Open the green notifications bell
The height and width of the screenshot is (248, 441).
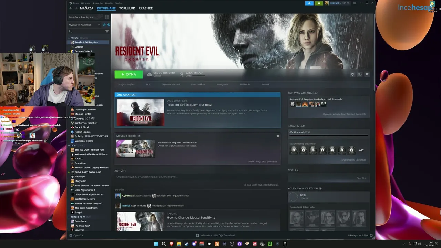point(319,3)
